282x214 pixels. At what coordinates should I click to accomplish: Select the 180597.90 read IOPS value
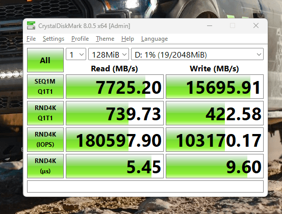(x=115, y=140)
